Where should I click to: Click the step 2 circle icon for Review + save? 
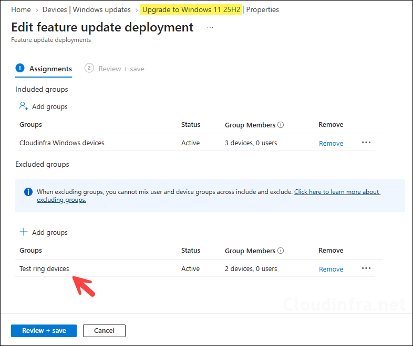(x=89, y=68)
